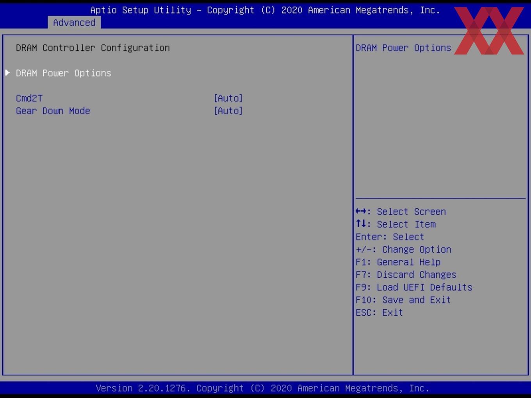The width and height of the screenshot is (531, 398).
Task: Select the Gear Down Mode label
Action: click(53, 111)
